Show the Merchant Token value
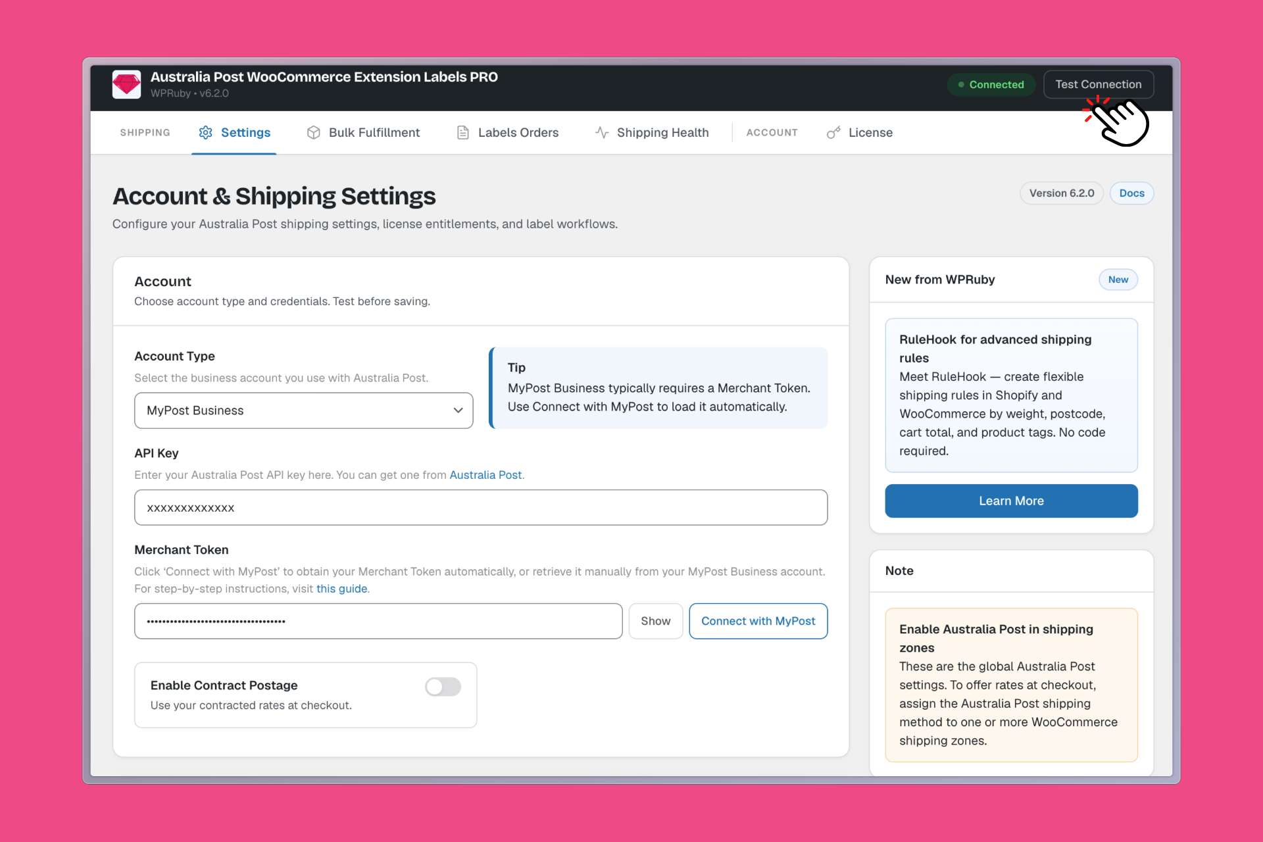The height and width of the screenshot is (842, 1263). [655, 621]
